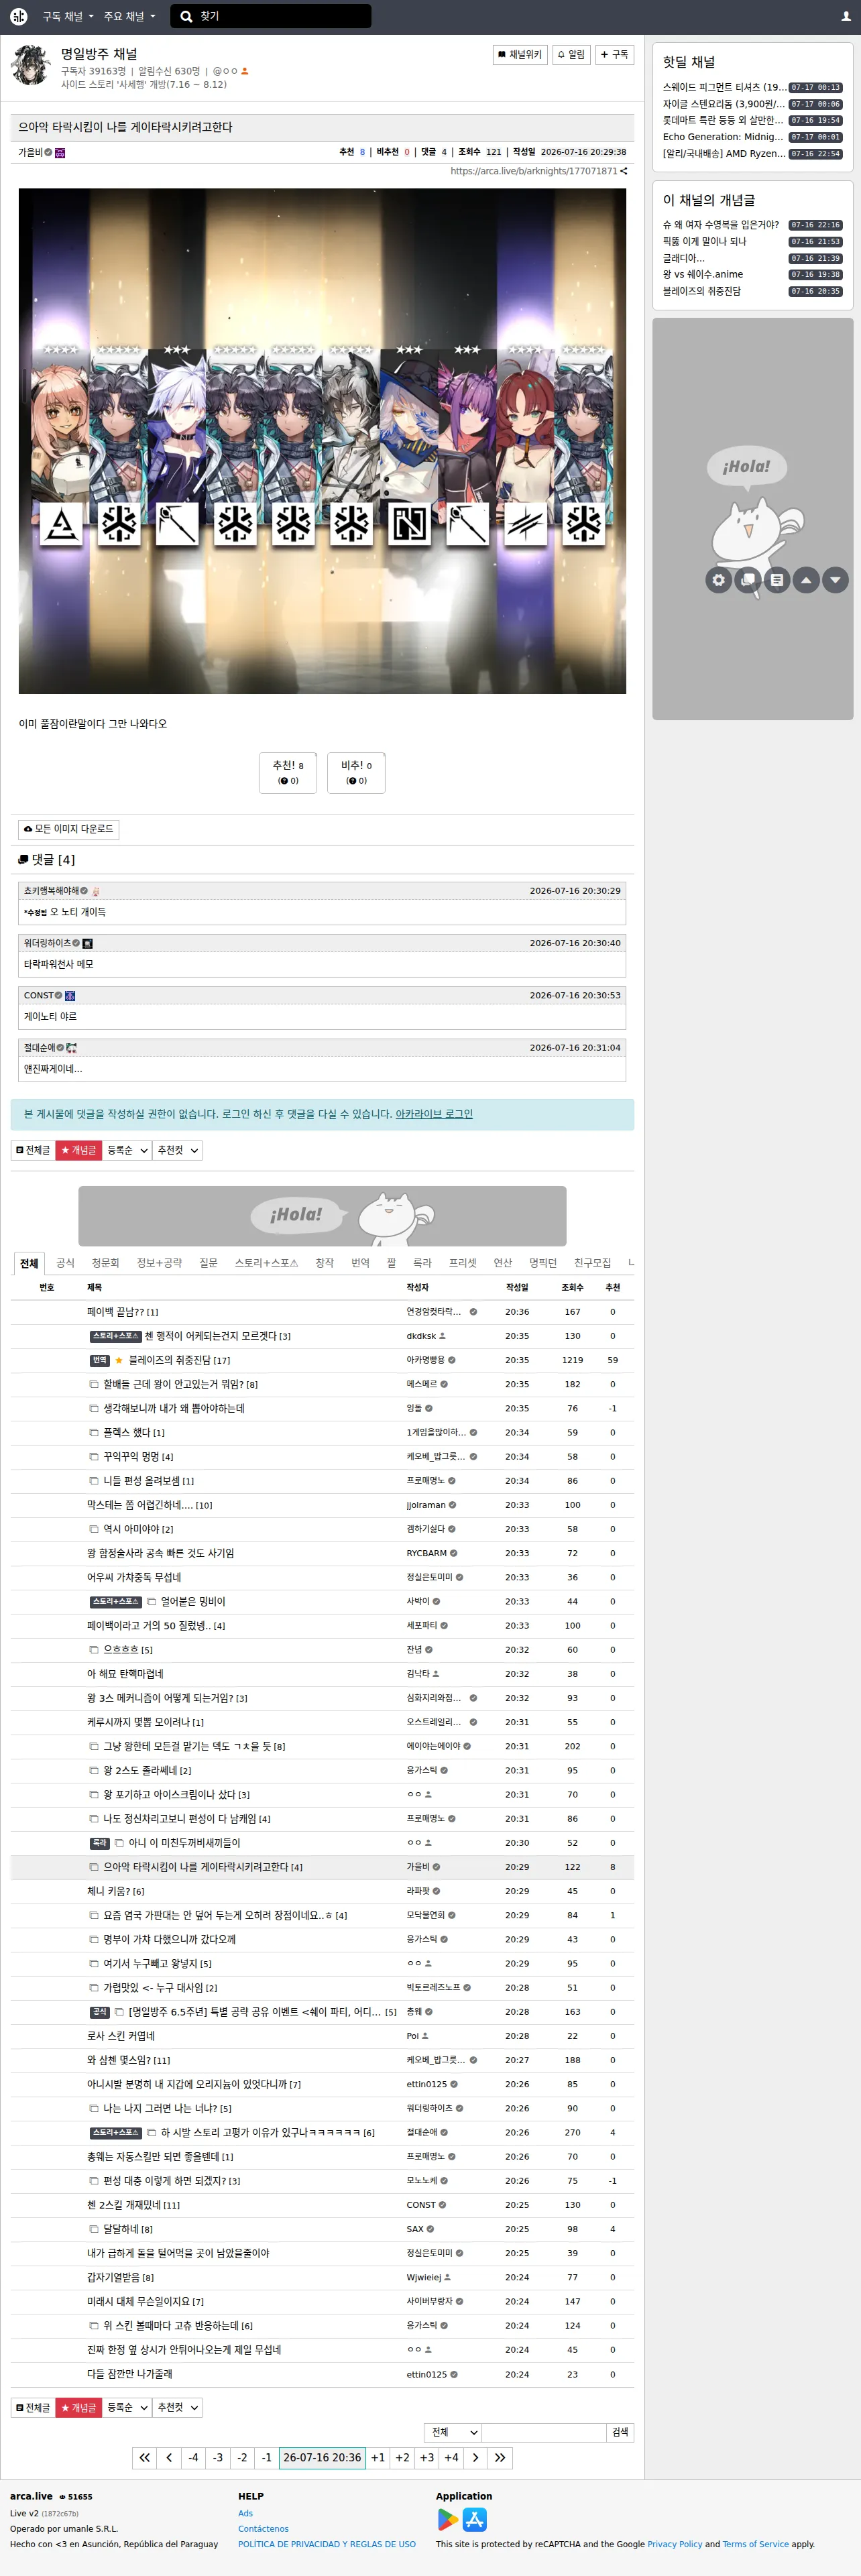Click the 26-07-16 20:36 current page marker

click(322, 2457)
